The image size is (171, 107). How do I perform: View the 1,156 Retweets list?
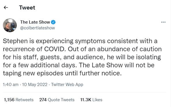coord(19,100)
